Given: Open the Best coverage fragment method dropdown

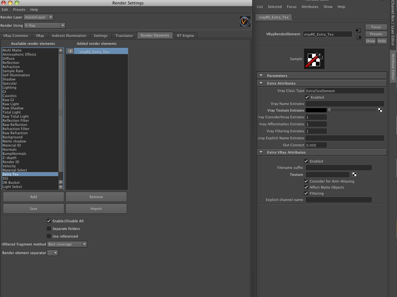Looking at the screenshot, I should (67, 244).
